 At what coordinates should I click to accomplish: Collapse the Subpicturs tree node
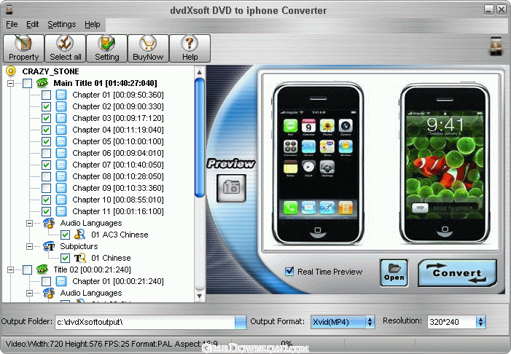29,246
